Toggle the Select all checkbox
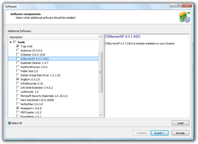This screenshot has width=198, height=144. click(9, 123)
